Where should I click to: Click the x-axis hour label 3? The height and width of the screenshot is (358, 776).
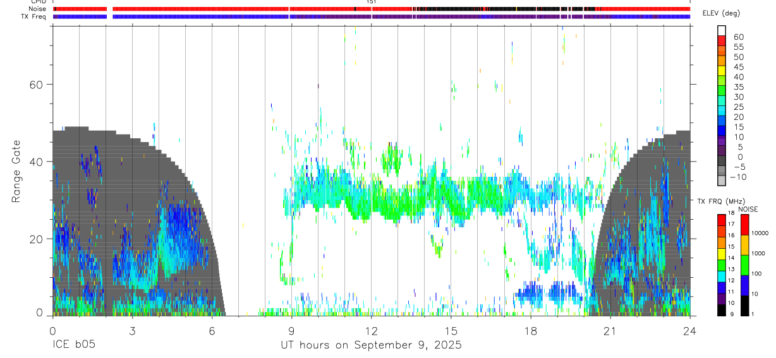(132, 330)
